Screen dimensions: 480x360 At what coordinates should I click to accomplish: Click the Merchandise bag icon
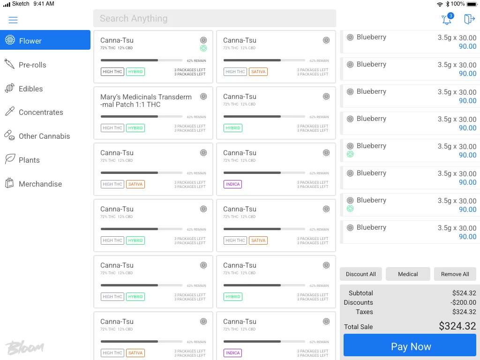(x=9, y=183)
